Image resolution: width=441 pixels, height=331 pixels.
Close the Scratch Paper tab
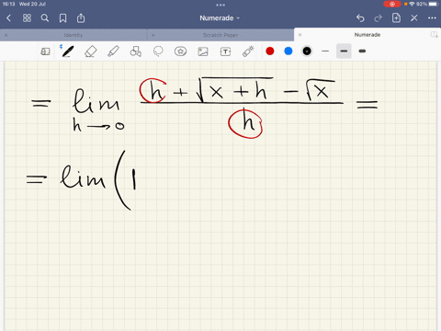click(153, 35)
